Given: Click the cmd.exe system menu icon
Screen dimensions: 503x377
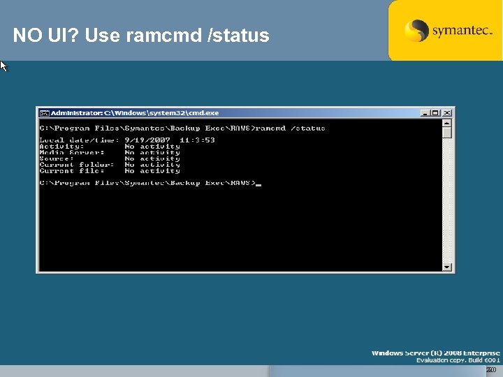Looking at the screenshot, I should 44,113.
